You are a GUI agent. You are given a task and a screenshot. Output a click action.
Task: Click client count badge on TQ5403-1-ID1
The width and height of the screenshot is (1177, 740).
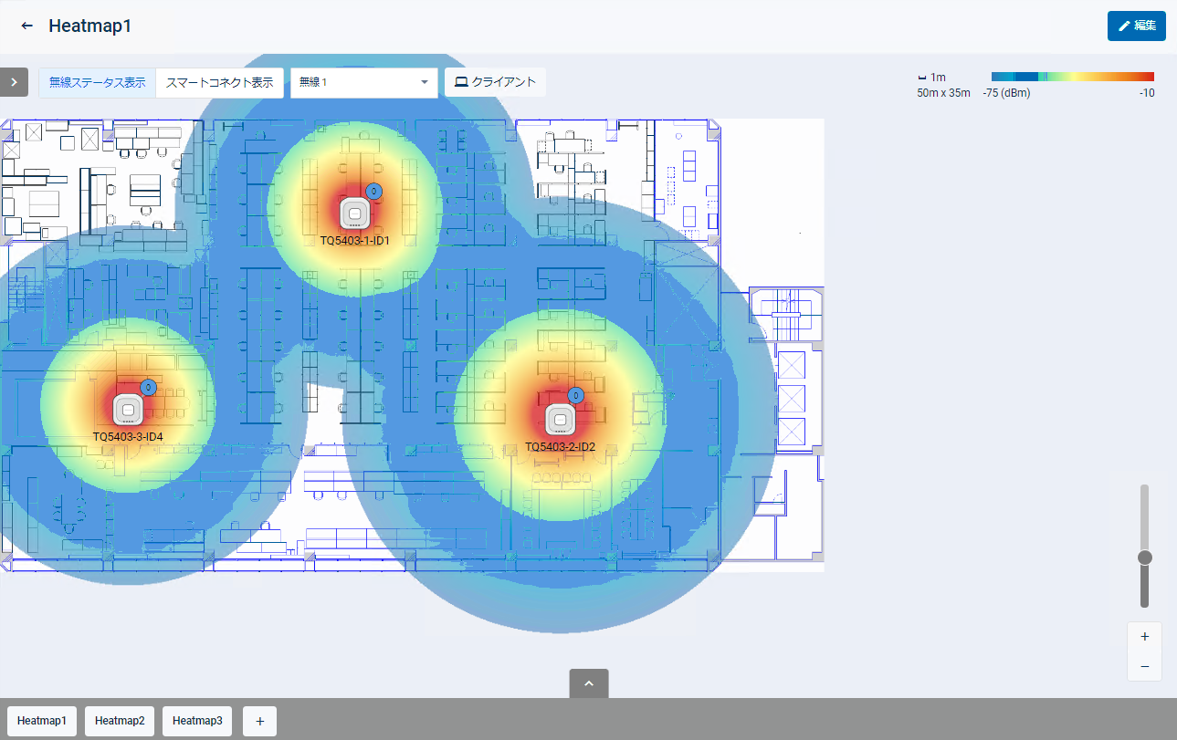click(373, 191)
